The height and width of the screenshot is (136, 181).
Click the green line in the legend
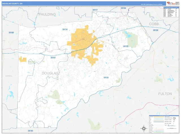[x=158, y=132]
